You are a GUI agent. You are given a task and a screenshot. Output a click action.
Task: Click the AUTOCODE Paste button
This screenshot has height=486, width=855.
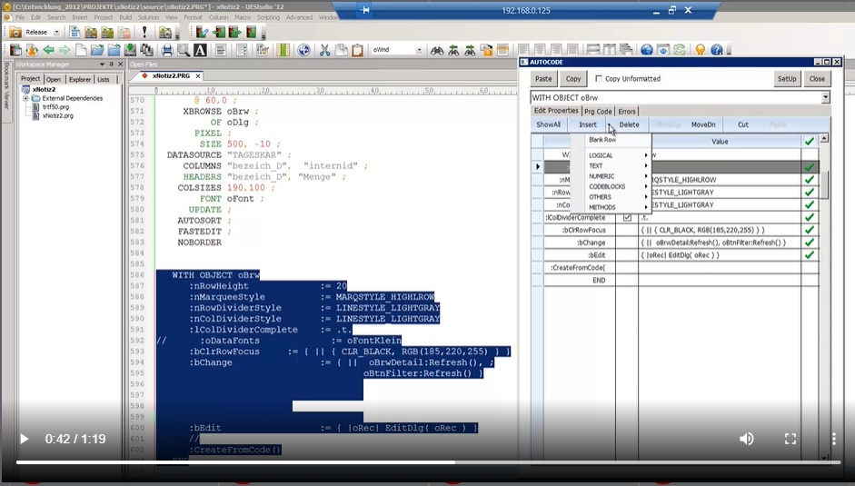(x=543, y=78)
